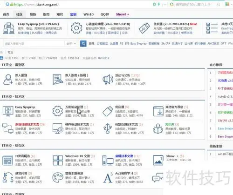Click the USB stick icon of 优启通 forum
This screenshot has width=233, height=195.
tap(108, 111)
